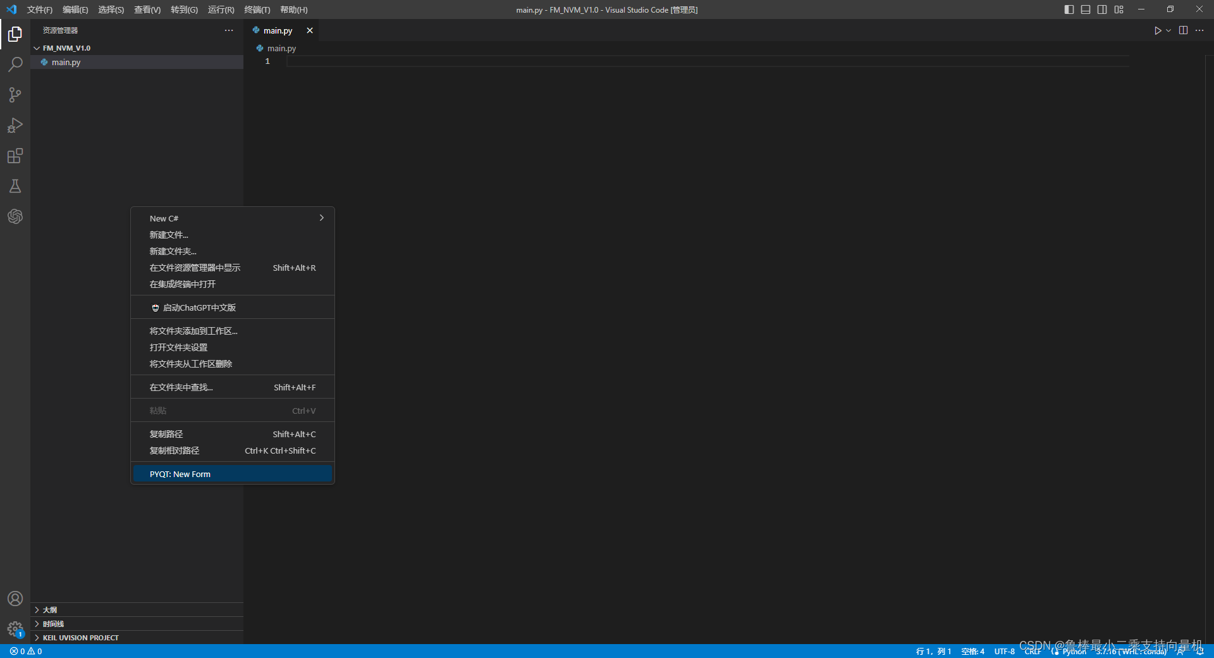Screen dimensions: 1214x658
Task: Choose 新建文件... from context menu
Action: pyautogui.click(x=233, y=235)
